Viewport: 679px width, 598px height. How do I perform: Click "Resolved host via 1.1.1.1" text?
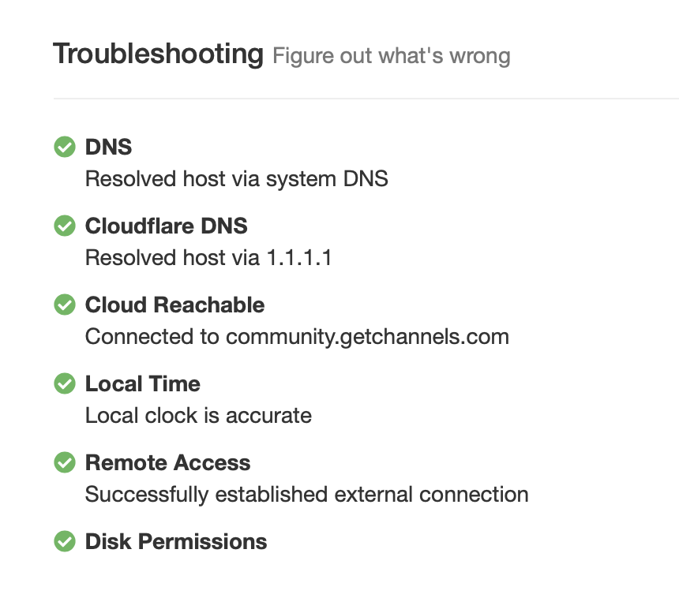pyautogui.click(x=208, y=258)
